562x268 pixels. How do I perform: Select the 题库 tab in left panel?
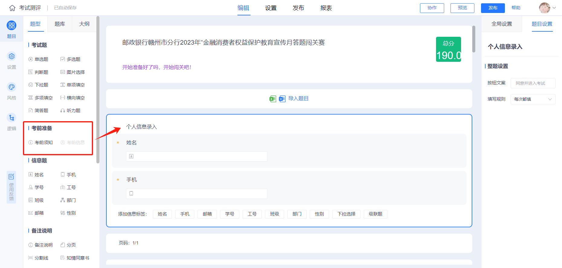coord(60,24)
